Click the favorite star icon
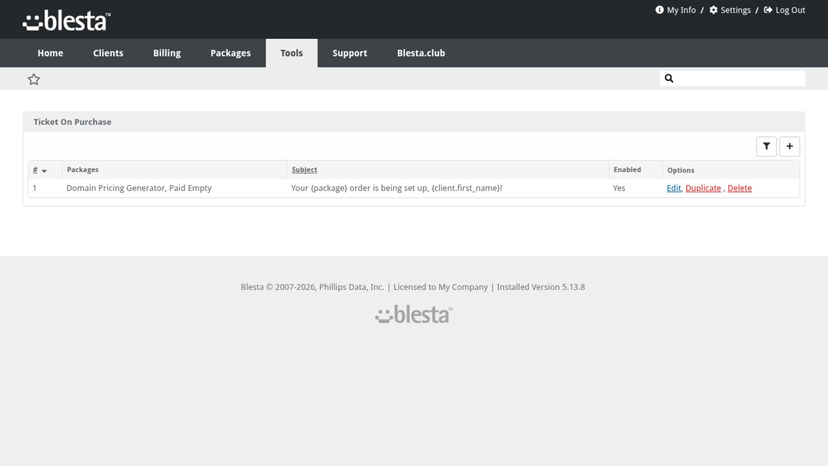828x466 pixels. coord(34,79)
